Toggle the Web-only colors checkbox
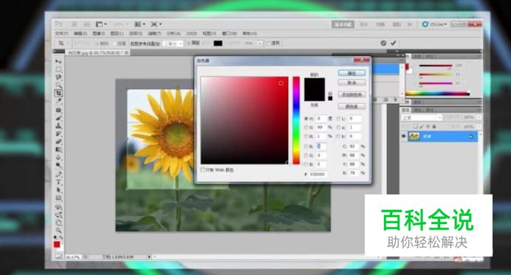 click(x=202, y=169)
